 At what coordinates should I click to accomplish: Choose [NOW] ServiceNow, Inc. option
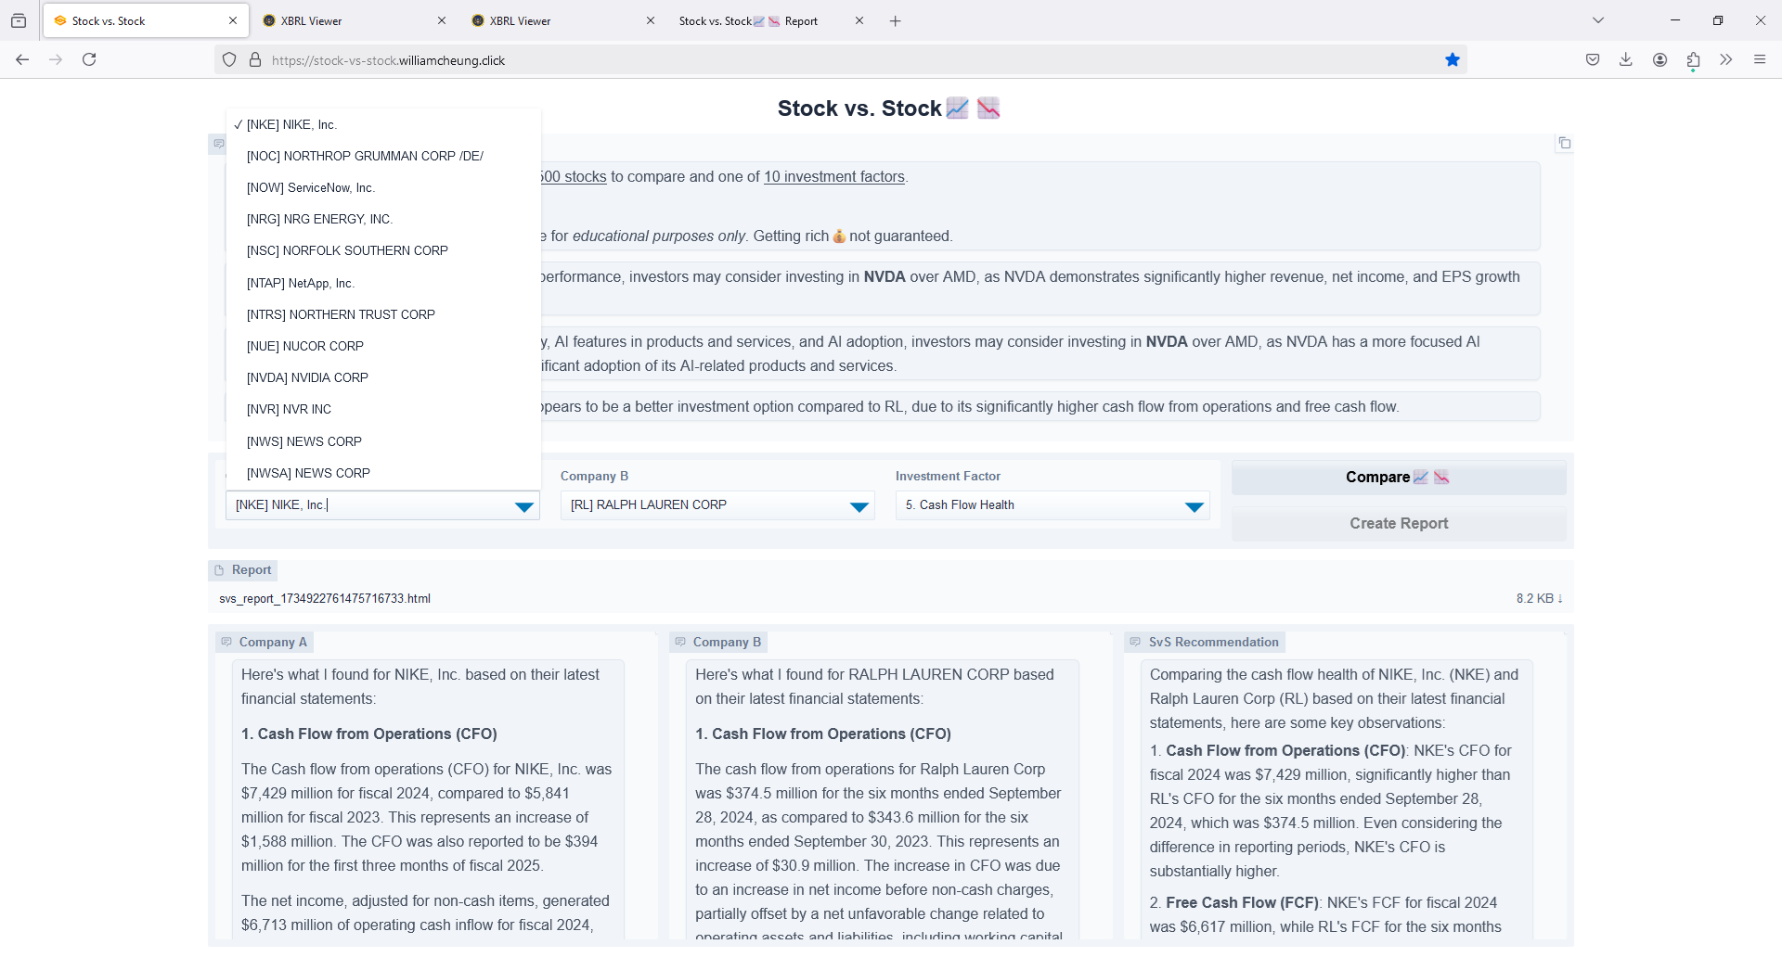pyautogui.click(x=383, y=187)
